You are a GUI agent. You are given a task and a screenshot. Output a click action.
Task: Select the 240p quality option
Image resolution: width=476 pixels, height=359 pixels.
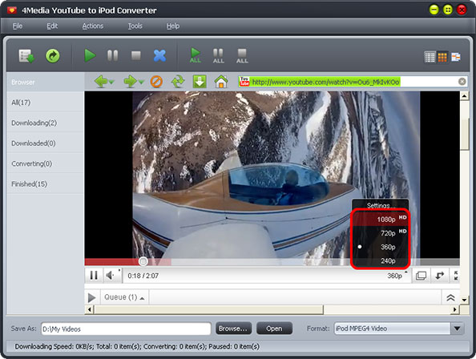point(380,260)
